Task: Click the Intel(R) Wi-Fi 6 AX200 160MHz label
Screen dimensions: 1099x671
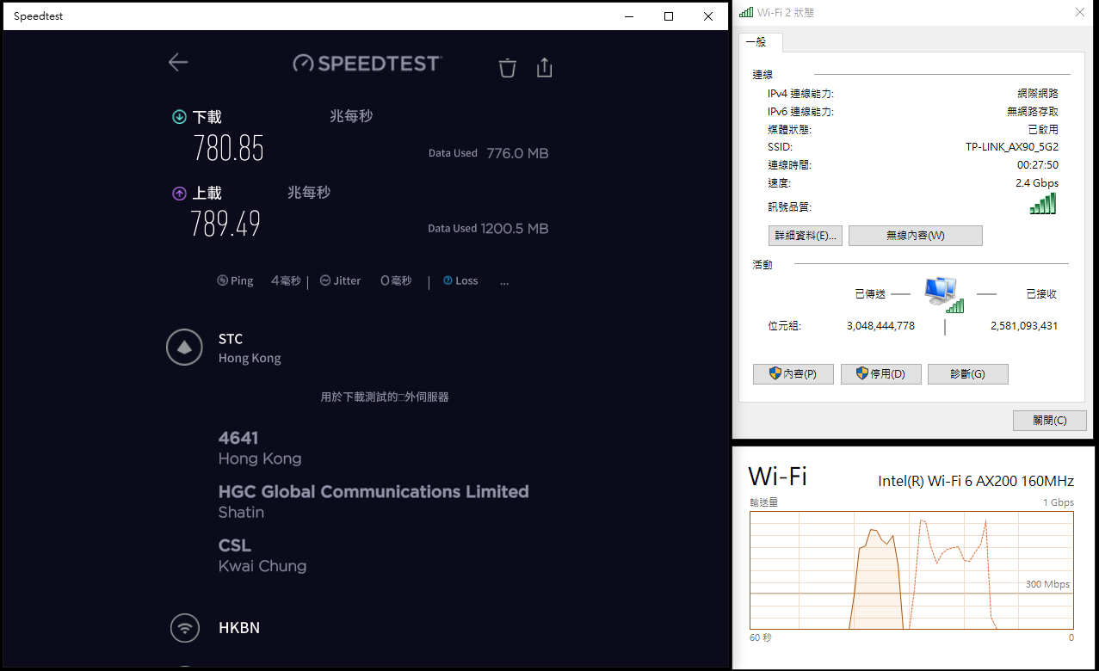Action: pyautogui.click(x=976, y=482)
